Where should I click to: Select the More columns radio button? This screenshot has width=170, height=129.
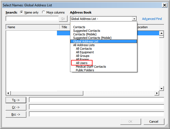tap(44, 12)
